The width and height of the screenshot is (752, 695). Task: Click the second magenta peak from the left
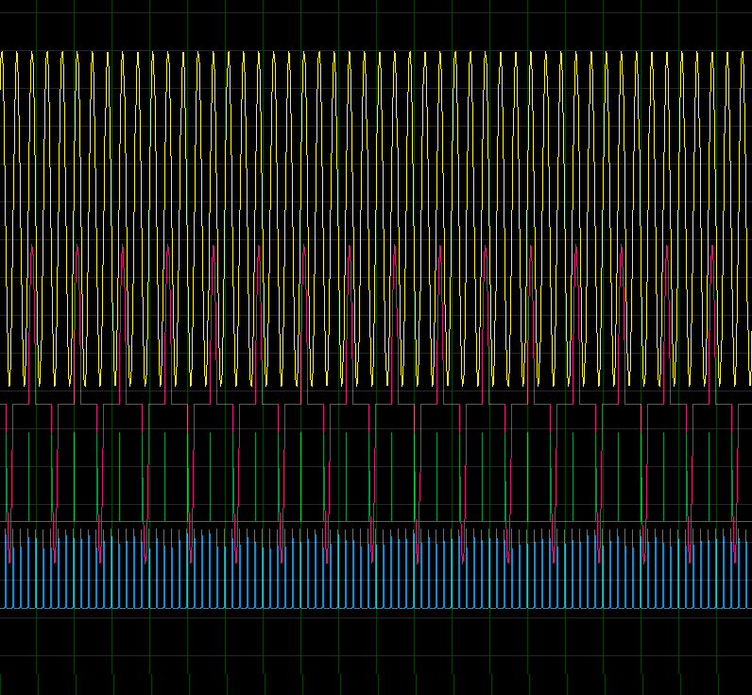[x=77, y=248]
